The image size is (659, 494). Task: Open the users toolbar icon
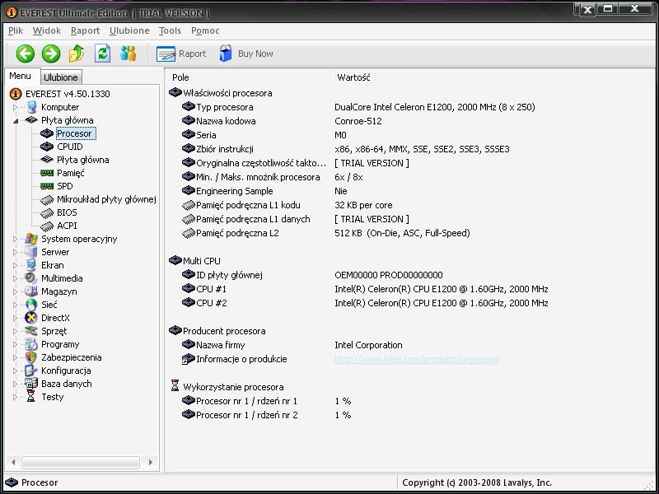click(x=129, y=54)
